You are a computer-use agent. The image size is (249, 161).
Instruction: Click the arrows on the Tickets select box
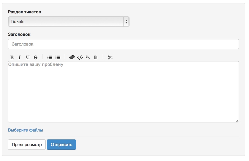[x=126, y=22]
